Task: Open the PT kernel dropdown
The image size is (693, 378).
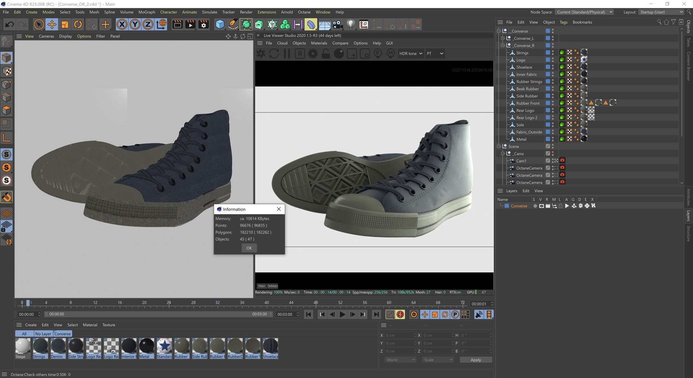Action: (x=435, y=54)
